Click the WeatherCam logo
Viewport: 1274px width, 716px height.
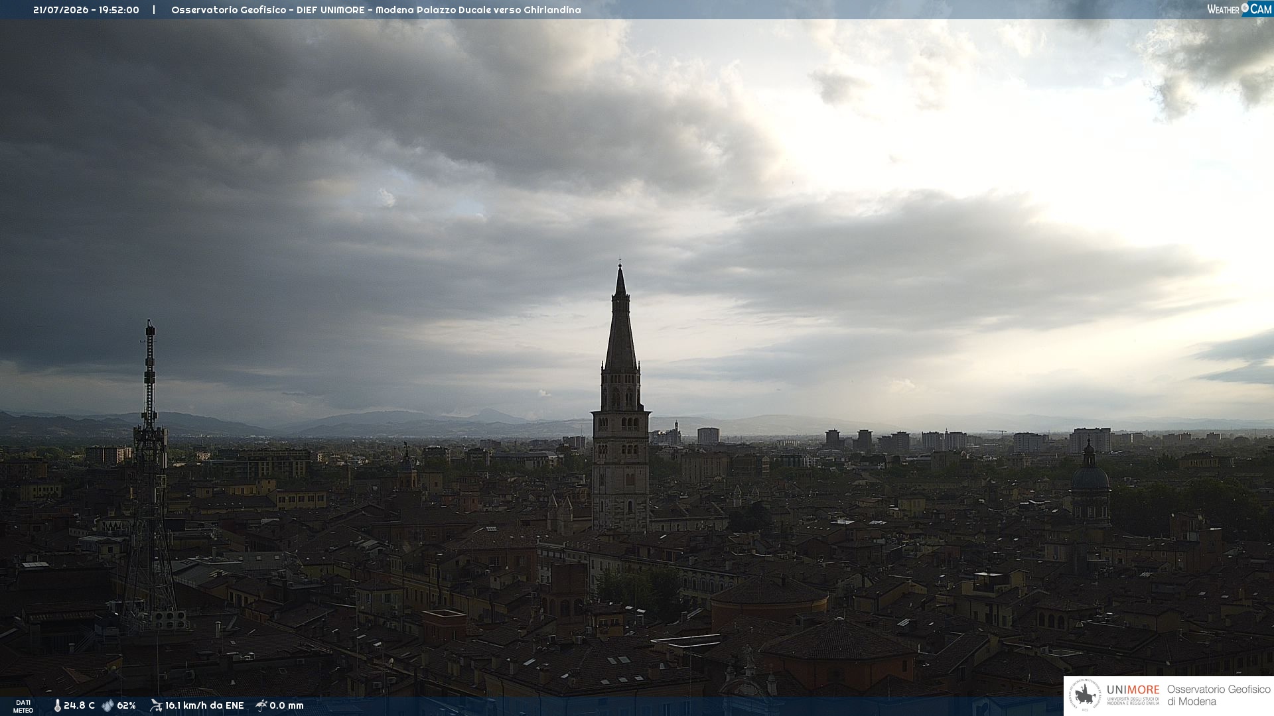point(1239,9)
